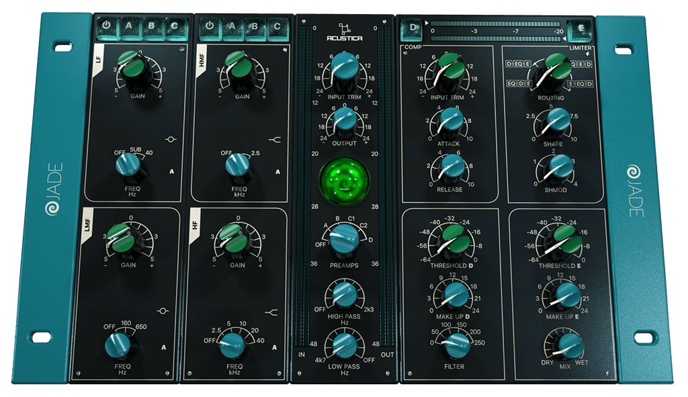Click the left JADE spiral logo
This screenshot has height=397, width=688.
52,208
